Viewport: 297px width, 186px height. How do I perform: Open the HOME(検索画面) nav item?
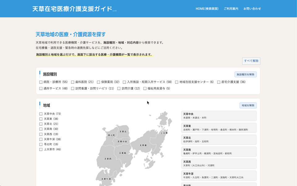coord(207,9)
